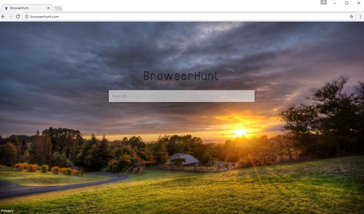This screenshot has width=364, height=214.
Task: Select the BrowserHunt tab title
Action: (19, 8)
